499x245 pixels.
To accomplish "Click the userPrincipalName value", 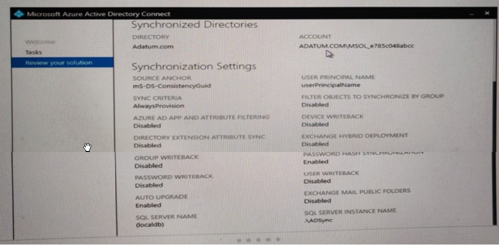I will click(x=331, y=85).
